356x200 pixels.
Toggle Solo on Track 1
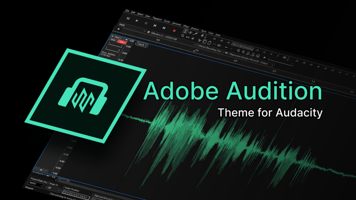[x=122, y=42]
